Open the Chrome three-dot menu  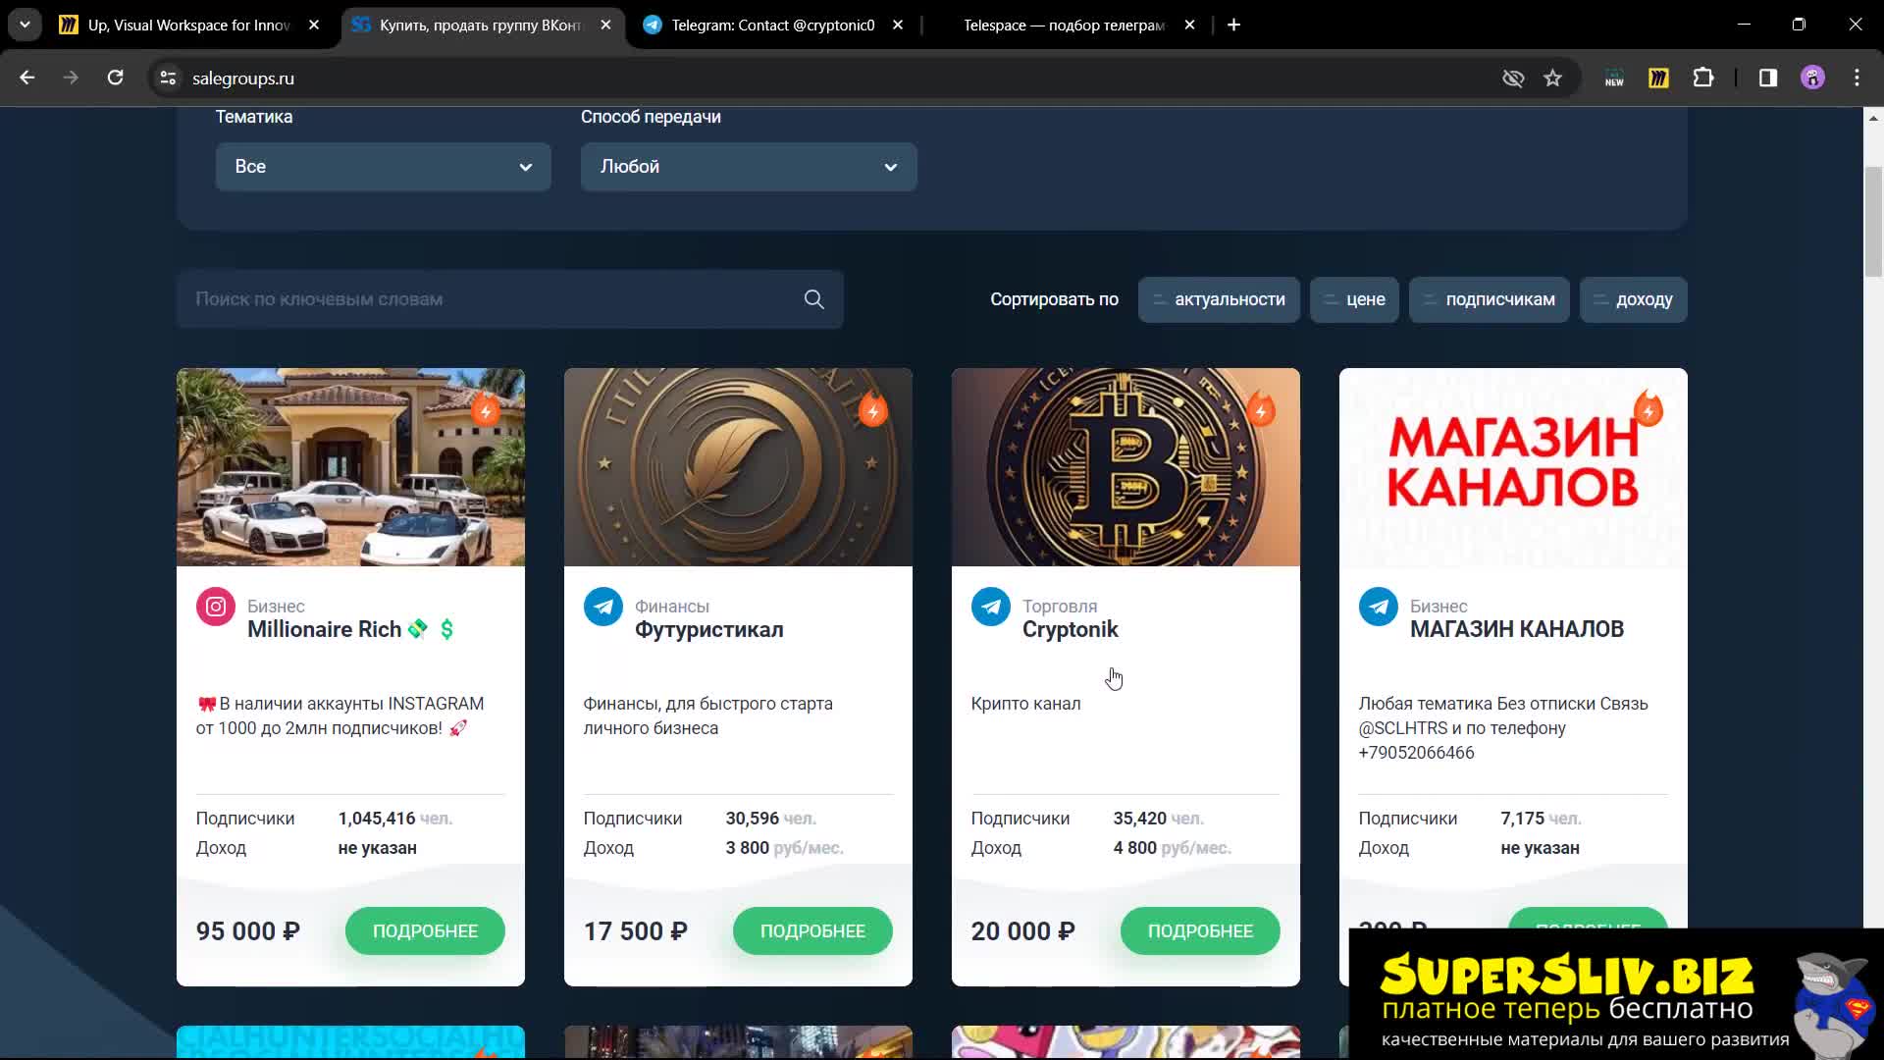[1857, 78]
